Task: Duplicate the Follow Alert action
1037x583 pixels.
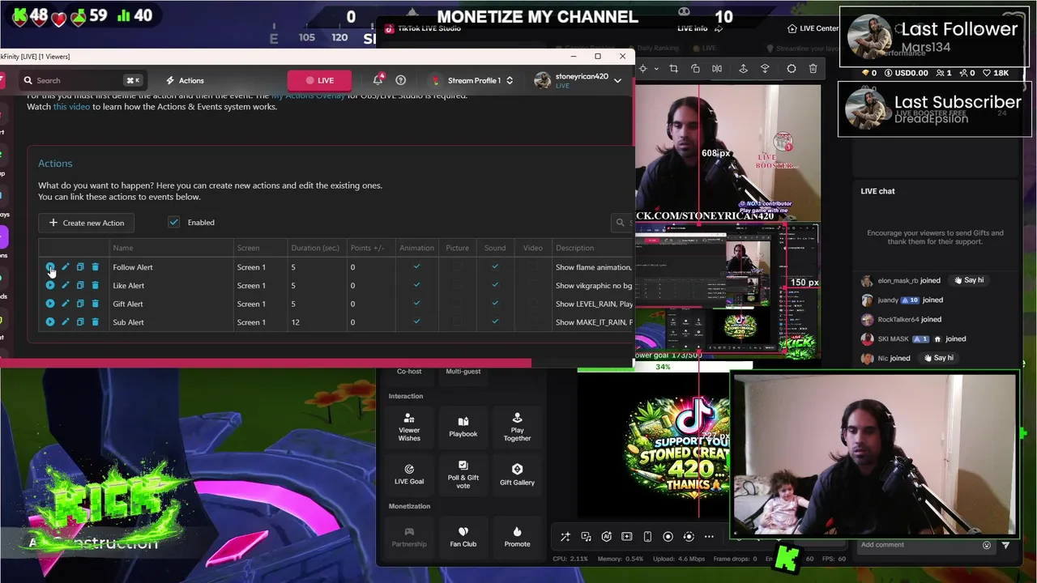Action: click(80, 267)
